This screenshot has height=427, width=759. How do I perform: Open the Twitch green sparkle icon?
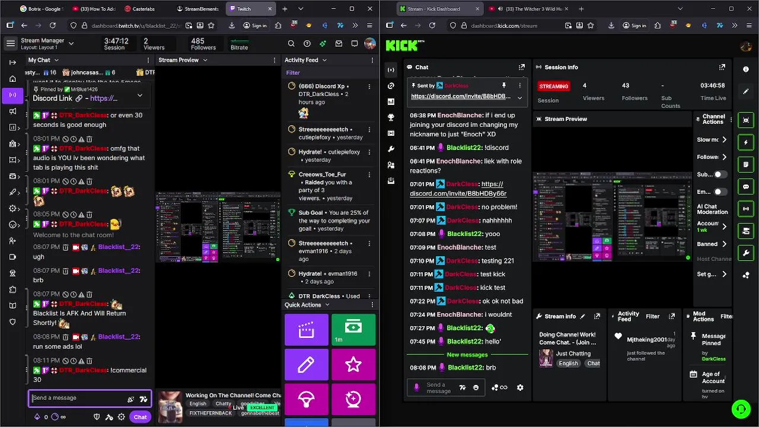323,44
